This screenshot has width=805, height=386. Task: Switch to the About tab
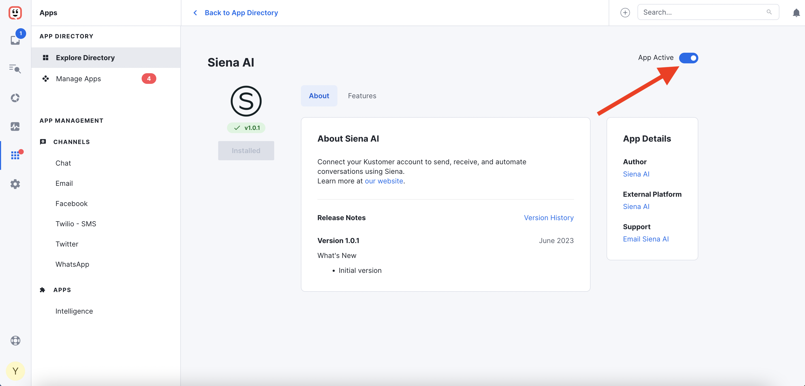click(319, 96)
